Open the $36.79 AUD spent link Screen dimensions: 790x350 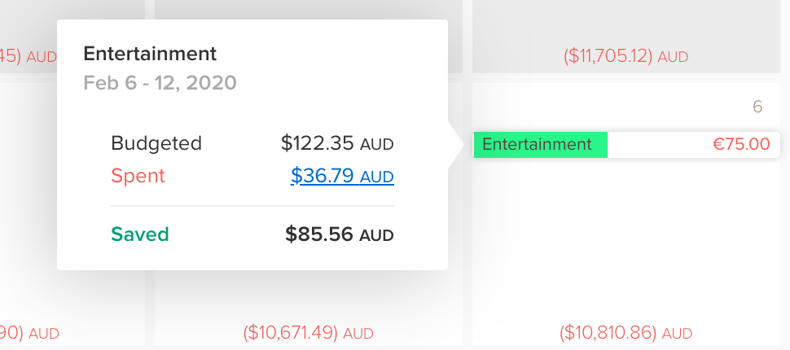[x=342, y=176]
